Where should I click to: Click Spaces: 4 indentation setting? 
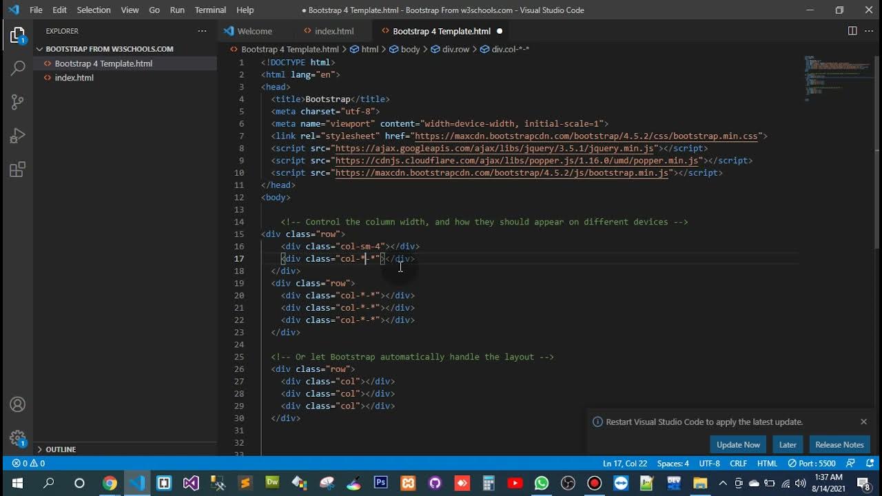[673, 464]
